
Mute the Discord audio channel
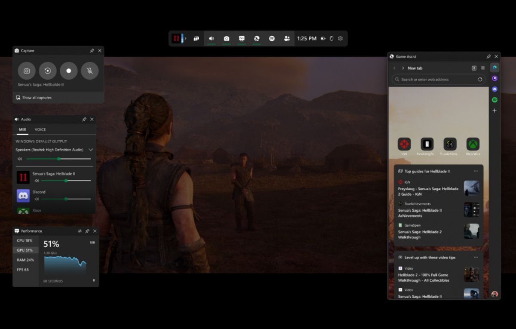pos(37,199)
